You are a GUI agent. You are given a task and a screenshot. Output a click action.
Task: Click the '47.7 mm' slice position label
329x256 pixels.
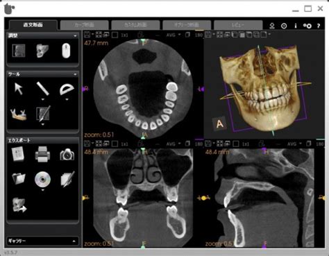96,43
